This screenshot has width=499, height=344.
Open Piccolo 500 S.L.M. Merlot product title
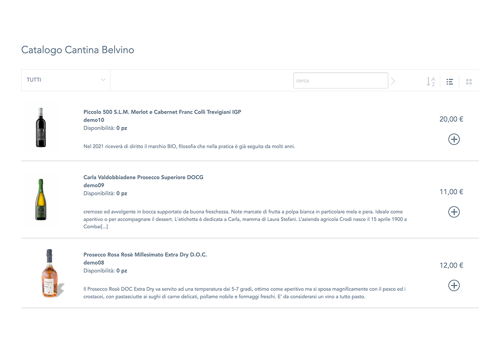(162, 112)
